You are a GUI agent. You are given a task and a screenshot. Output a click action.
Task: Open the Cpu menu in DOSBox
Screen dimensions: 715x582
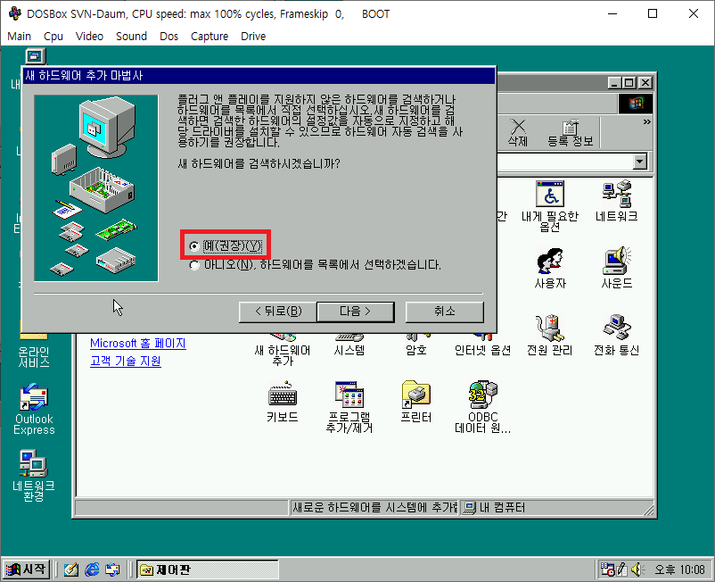(53, 36)
